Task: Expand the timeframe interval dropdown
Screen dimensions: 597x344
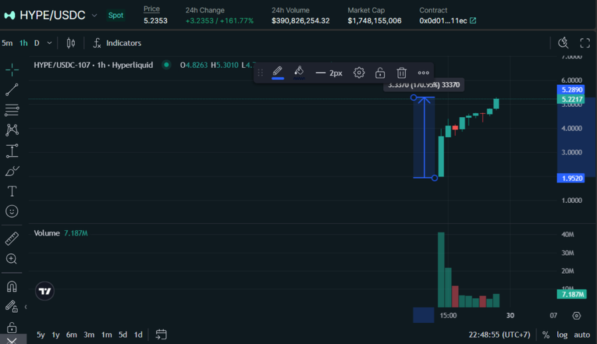Action: 50,43
